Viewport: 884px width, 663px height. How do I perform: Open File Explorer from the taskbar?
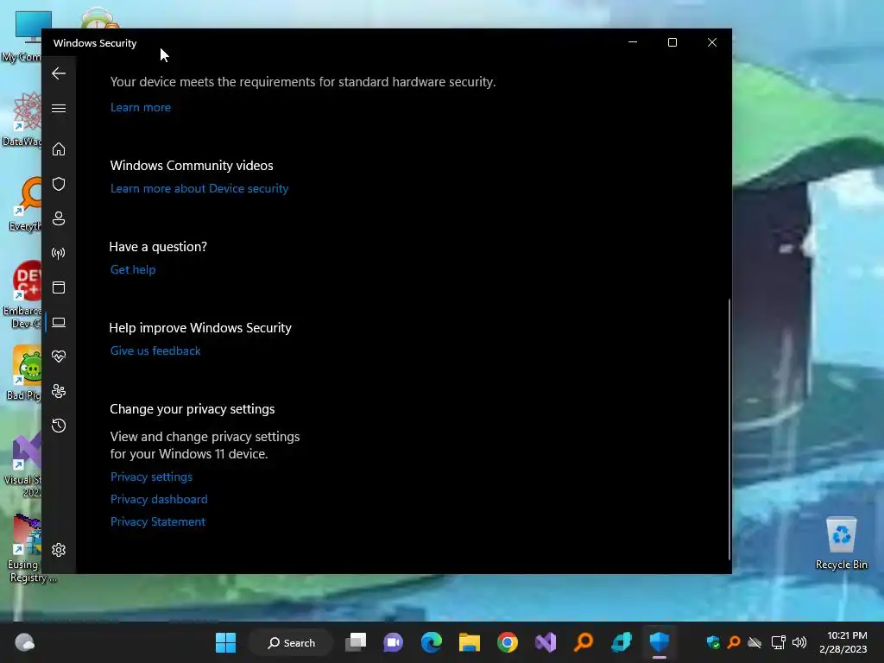point(469,642)
